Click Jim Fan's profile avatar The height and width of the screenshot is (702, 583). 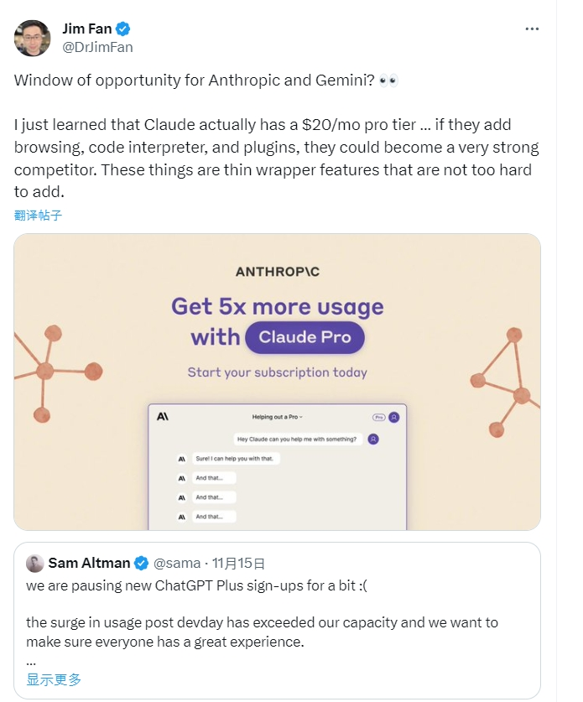tap(31, 38)
